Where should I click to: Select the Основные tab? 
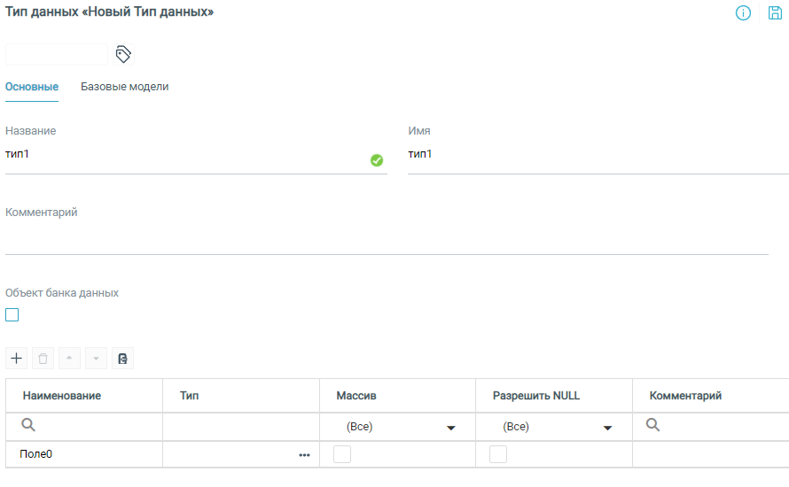click(x=32, y=87)
